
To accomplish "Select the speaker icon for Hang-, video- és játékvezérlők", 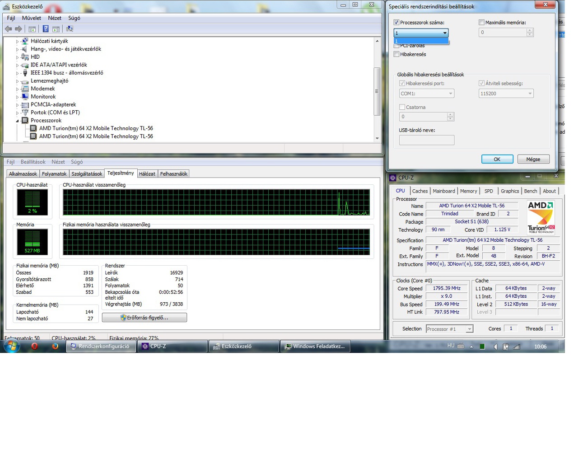I will click(x=25, y=49).
